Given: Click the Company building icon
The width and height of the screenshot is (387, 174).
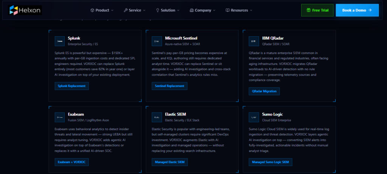Looking at the screenshot, I should [192, 10].
